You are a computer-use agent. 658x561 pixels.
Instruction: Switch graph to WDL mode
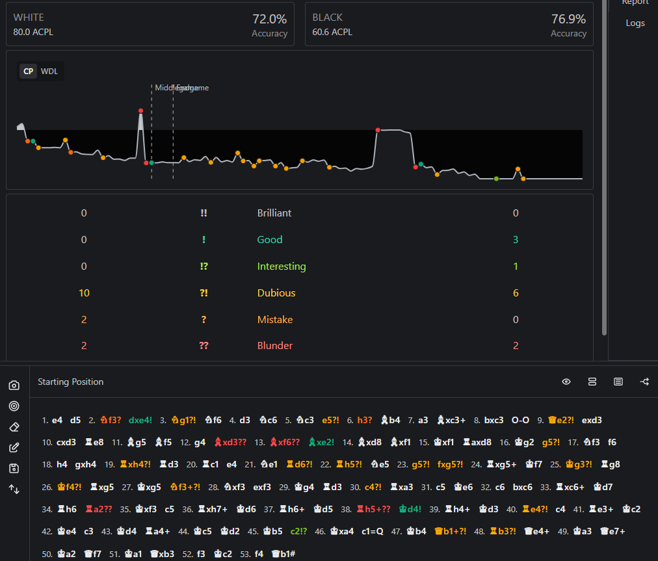click(x=49, y=72)
